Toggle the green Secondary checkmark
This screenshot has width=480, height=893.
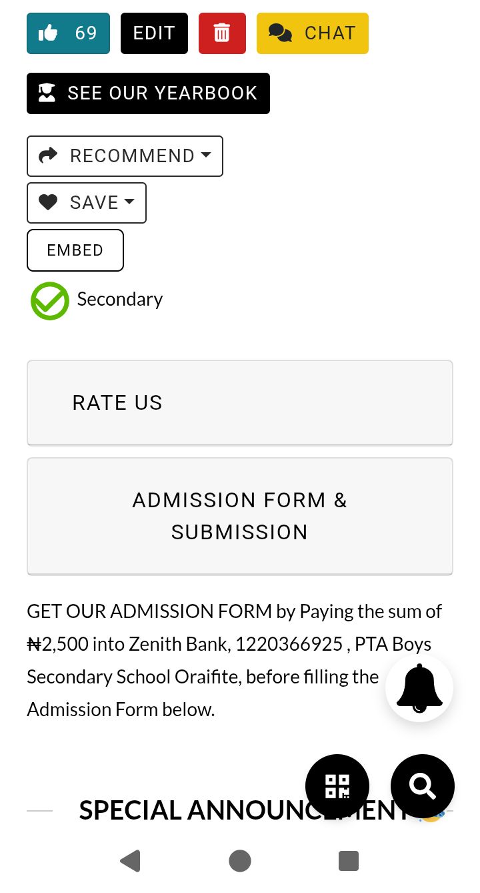point(50,301)
